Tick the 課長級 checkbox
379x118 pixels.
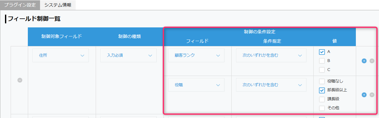(322, 99)
